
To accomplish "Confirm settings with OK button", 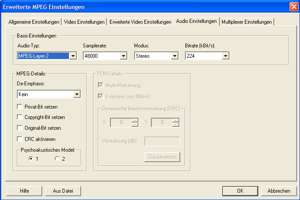I will pos(240,191).
